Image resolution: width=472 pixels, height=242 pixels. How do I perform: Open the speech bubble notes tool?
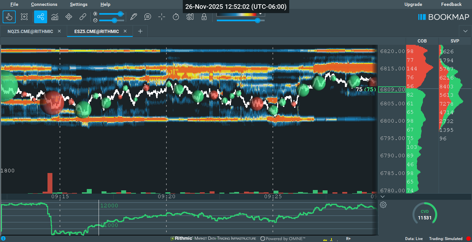click(148, 17)
